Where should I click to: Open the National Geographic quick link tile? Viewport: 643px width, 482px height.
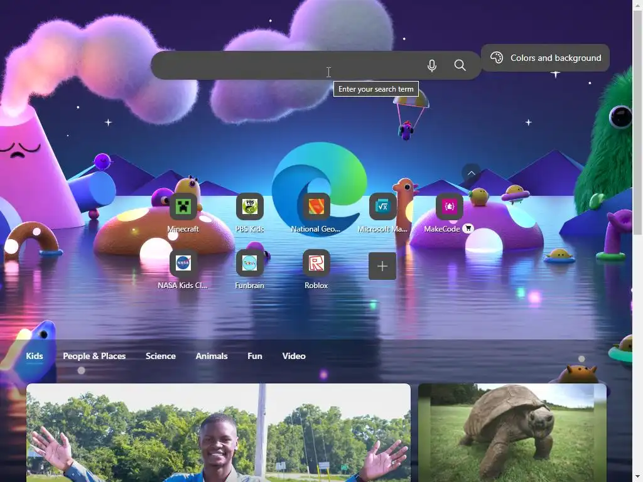(x=316, y=206)
